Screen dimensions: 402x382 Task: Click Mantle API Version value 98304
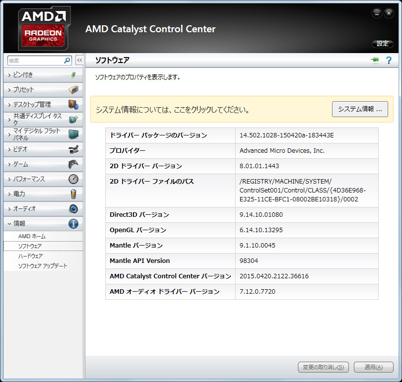click(249, 261)
